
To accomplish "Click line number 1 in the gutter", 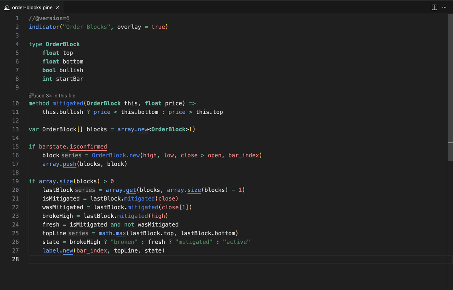I will (x=17, y=18).
